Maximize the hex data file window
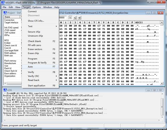 click(154, 13)
